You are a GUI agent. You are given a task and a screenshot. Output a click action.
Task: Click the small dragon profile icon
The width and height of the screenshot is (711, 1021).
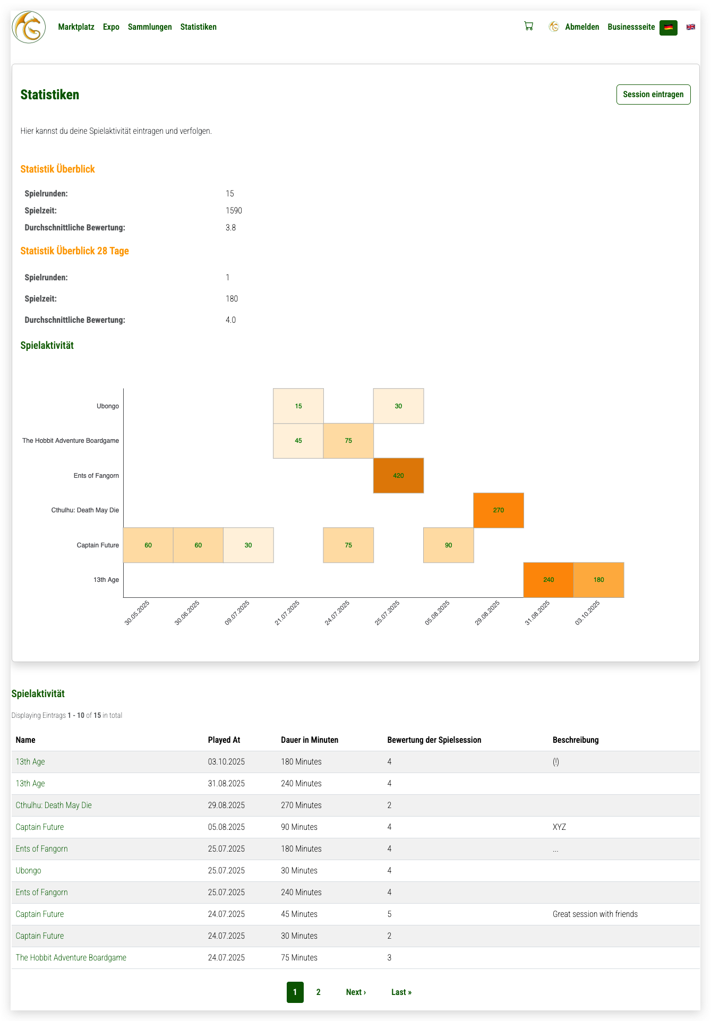coord(554,27)
